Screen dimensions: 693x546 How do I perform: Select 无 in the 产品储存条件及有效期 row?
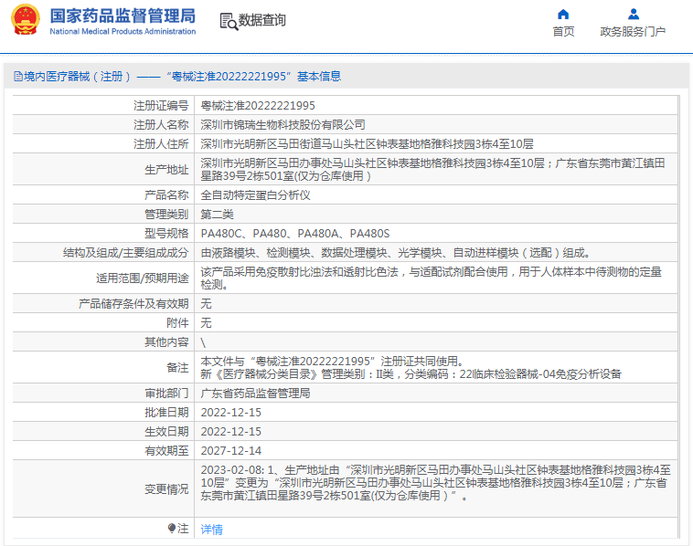pyautogui.click(x=206, y=304)
